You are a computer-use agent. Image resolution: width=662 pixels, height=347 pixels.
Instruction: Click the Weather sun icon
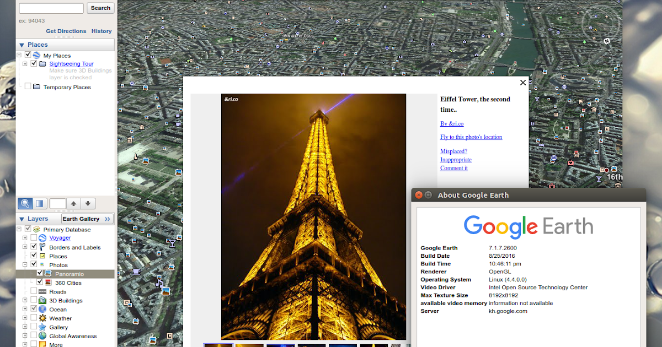pyautogui.click(x=43, y=318)
